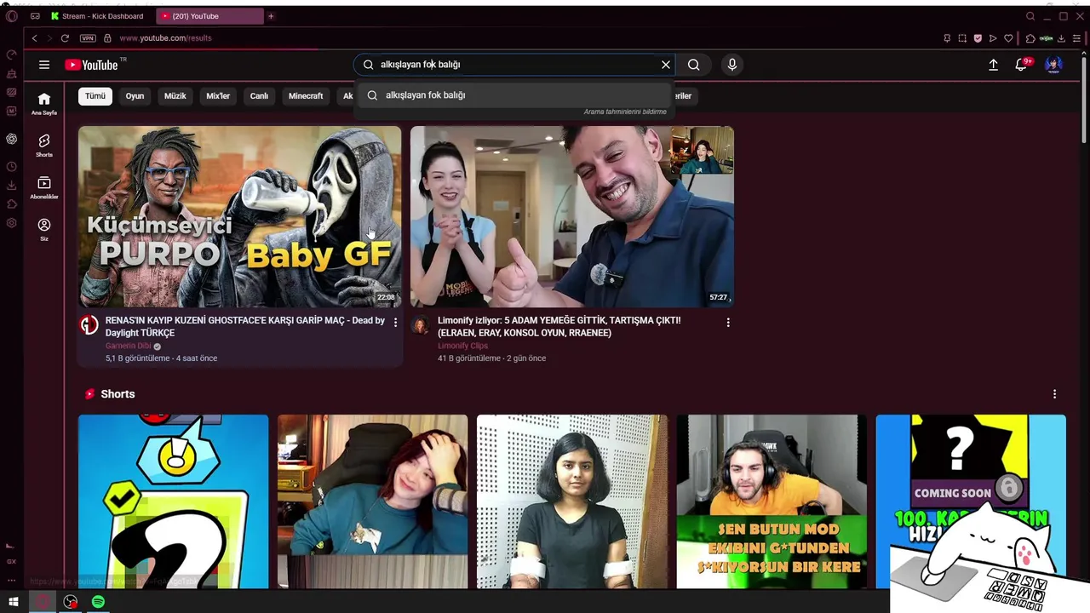
Task: Click the magnifier search submit button
Action: coord(694,65)
